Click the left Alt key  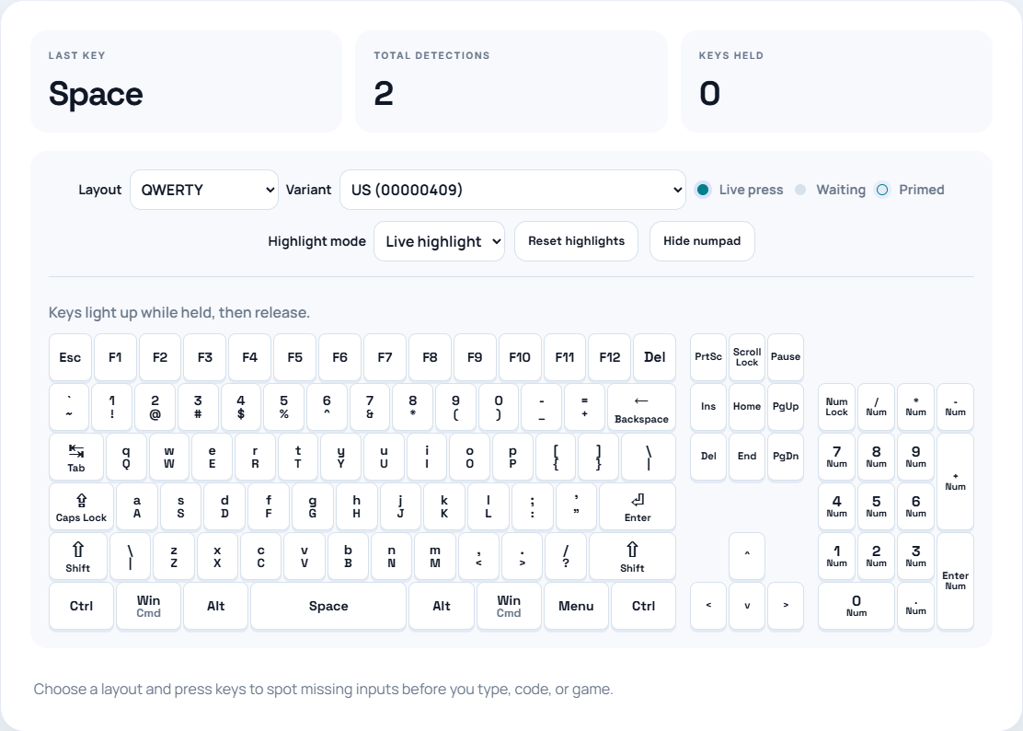click(x=216, y=607)
